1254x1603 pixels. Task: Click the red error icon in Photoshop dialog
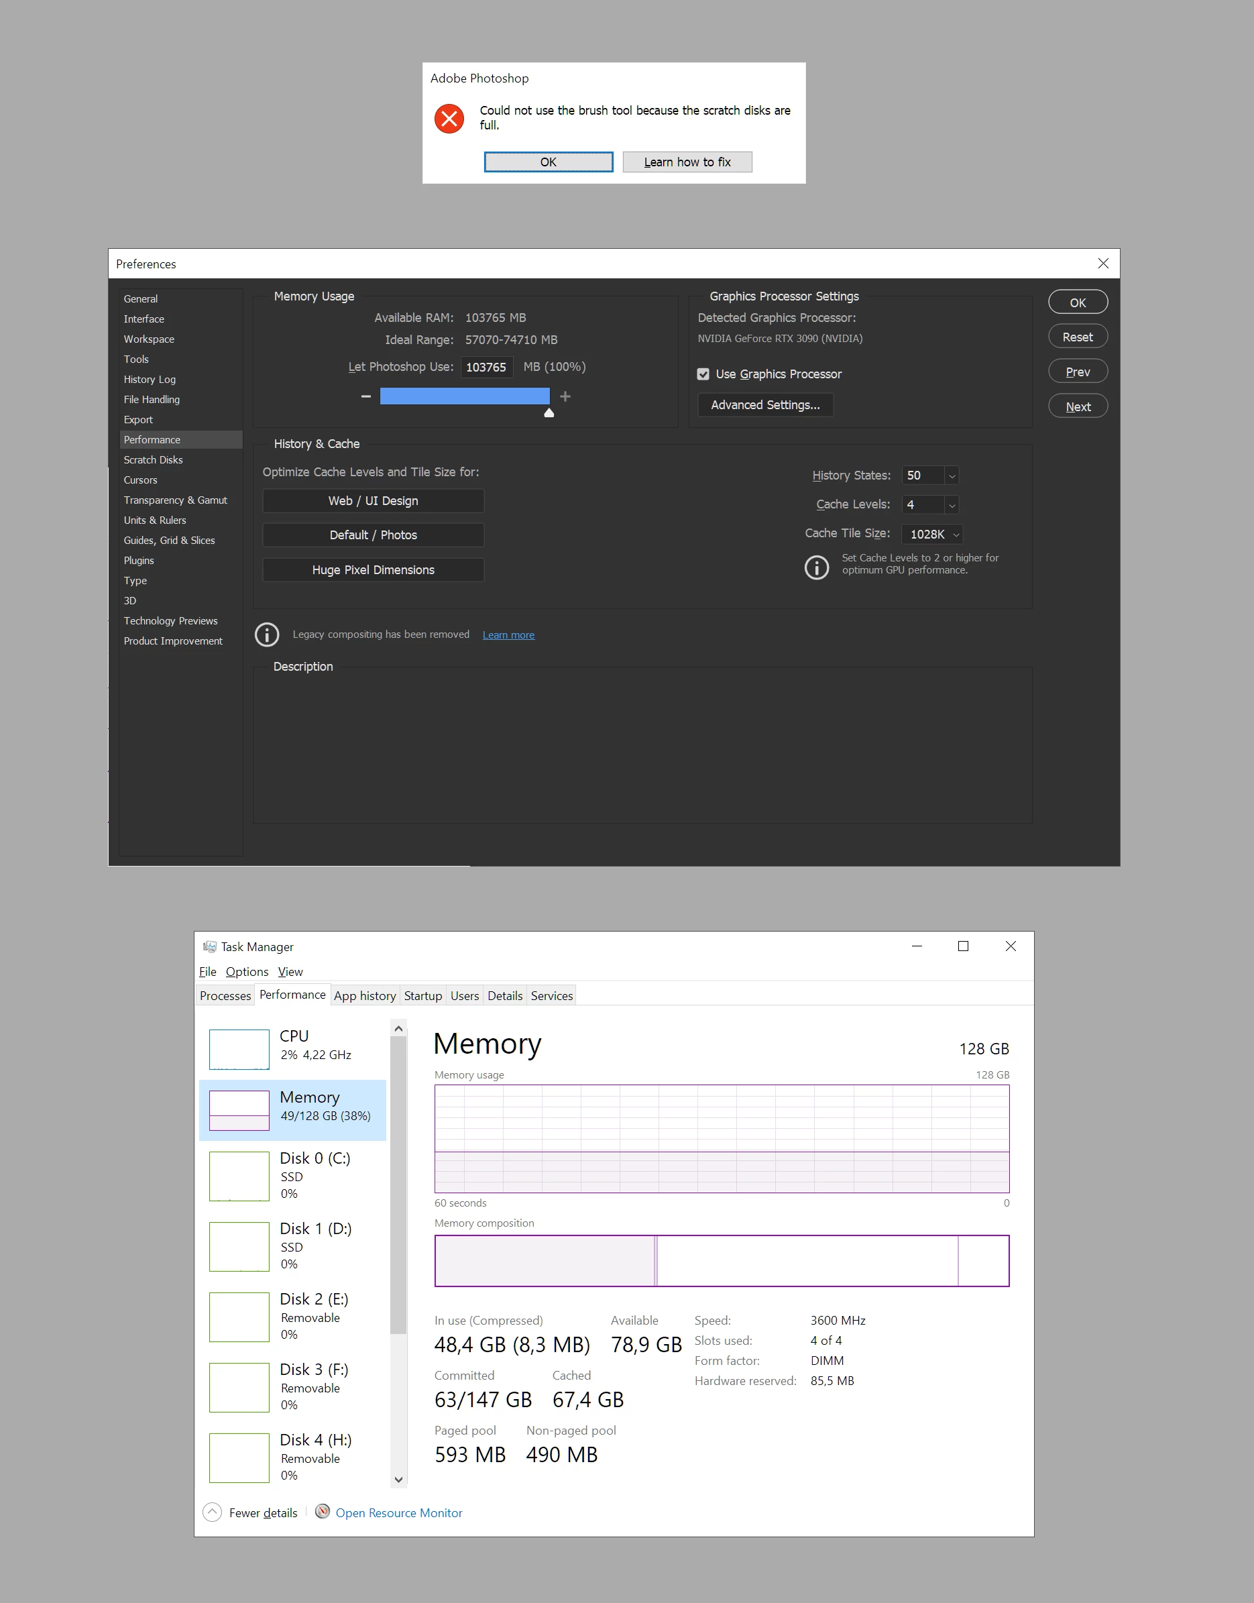pos(449,118)
